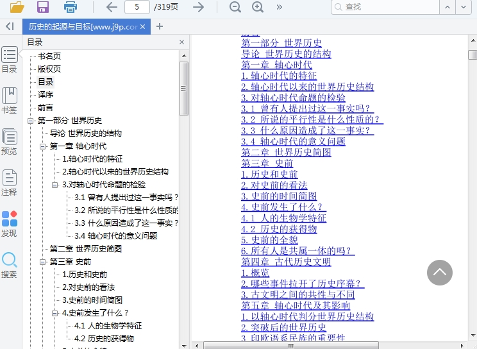Collapse the 4.史前发生了什么？ tree node
The height and width of the screenshot is (349, 477).
coord(54,313)
